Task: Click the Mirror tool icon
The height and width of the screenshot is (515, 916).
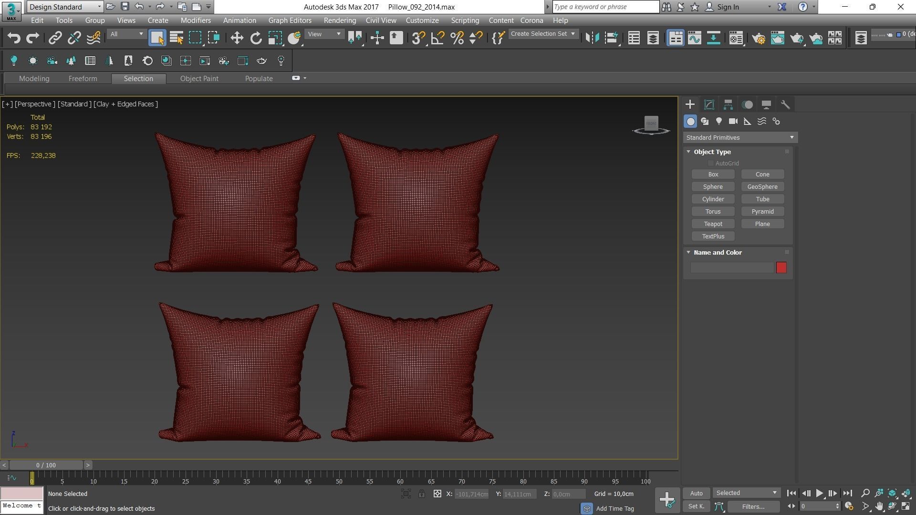Action: (592, 38)
